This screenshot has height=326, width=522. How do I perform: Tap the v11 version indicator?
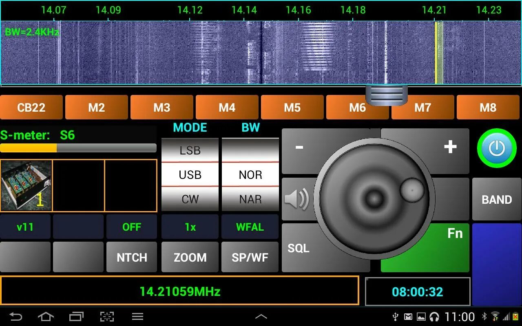pos(25,227)
